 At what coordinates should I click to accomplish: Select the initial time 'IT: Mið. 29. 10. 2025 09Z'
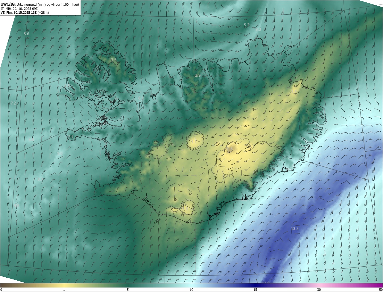(19, 9)
